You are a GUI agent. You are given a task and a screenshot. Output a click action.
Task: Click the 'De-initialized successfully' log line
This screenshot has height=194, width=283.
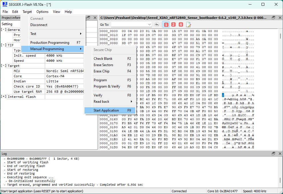click(30, 181)
